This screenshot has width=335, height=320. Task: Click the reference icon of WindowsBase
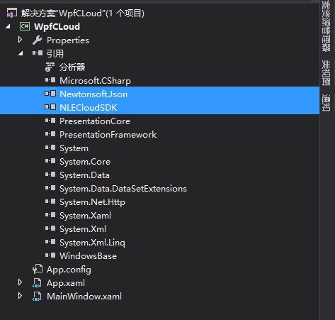click(x=50, y=255)
